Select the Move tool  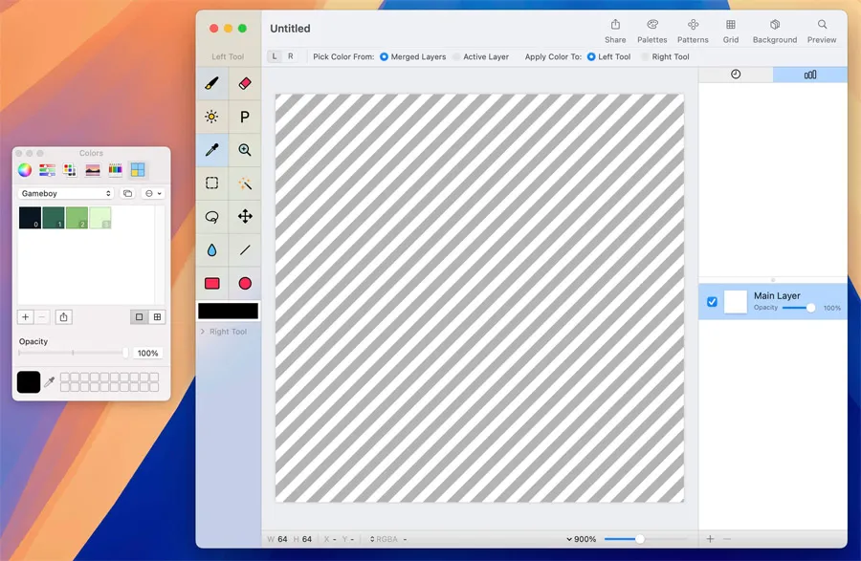[245, 216]
